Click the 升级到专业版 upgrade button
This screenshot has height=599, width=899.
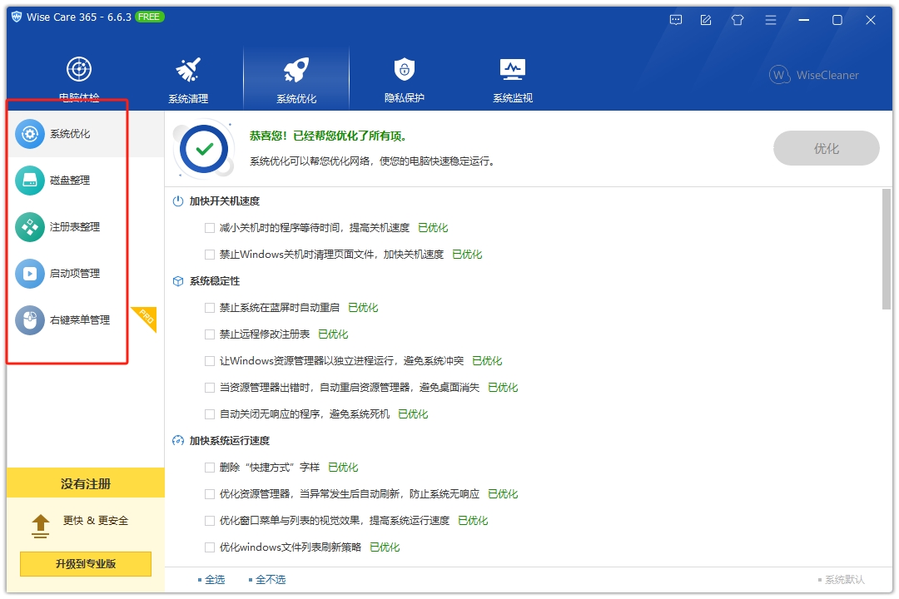pos(85,564)
